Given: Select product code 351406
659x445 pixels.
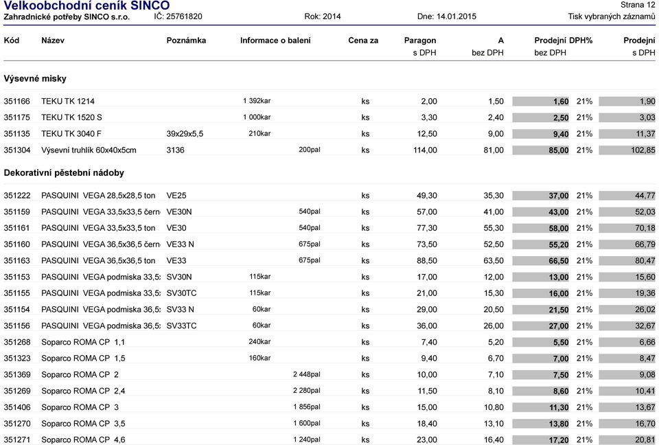Looking at the screenshot, I should (16, 407).
